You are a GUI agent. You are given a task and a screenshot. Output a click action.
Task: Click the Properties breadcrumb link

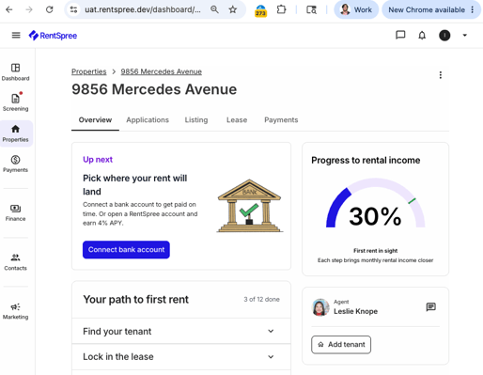(x=89, y=71)
